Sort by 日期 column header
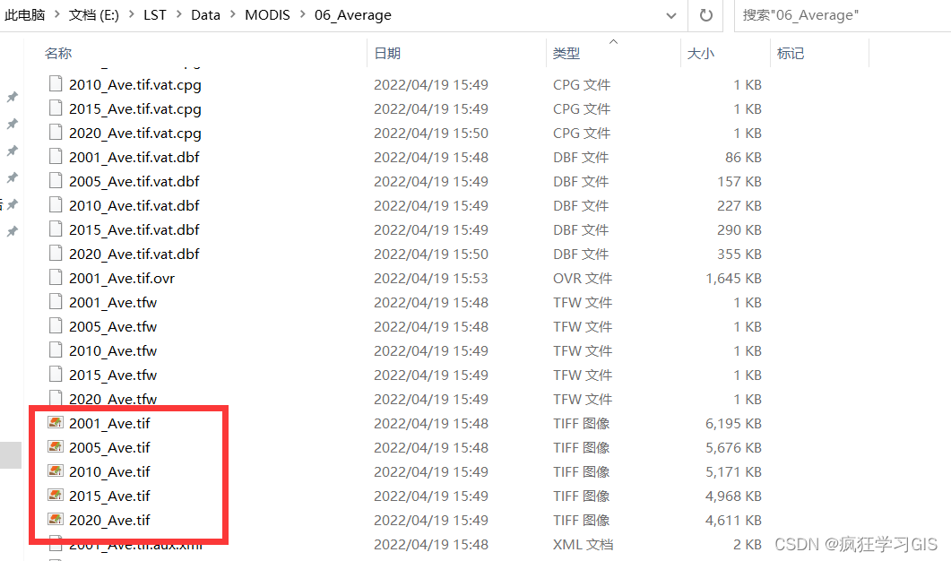Screen dimensions: 951x561 [387, 54]
